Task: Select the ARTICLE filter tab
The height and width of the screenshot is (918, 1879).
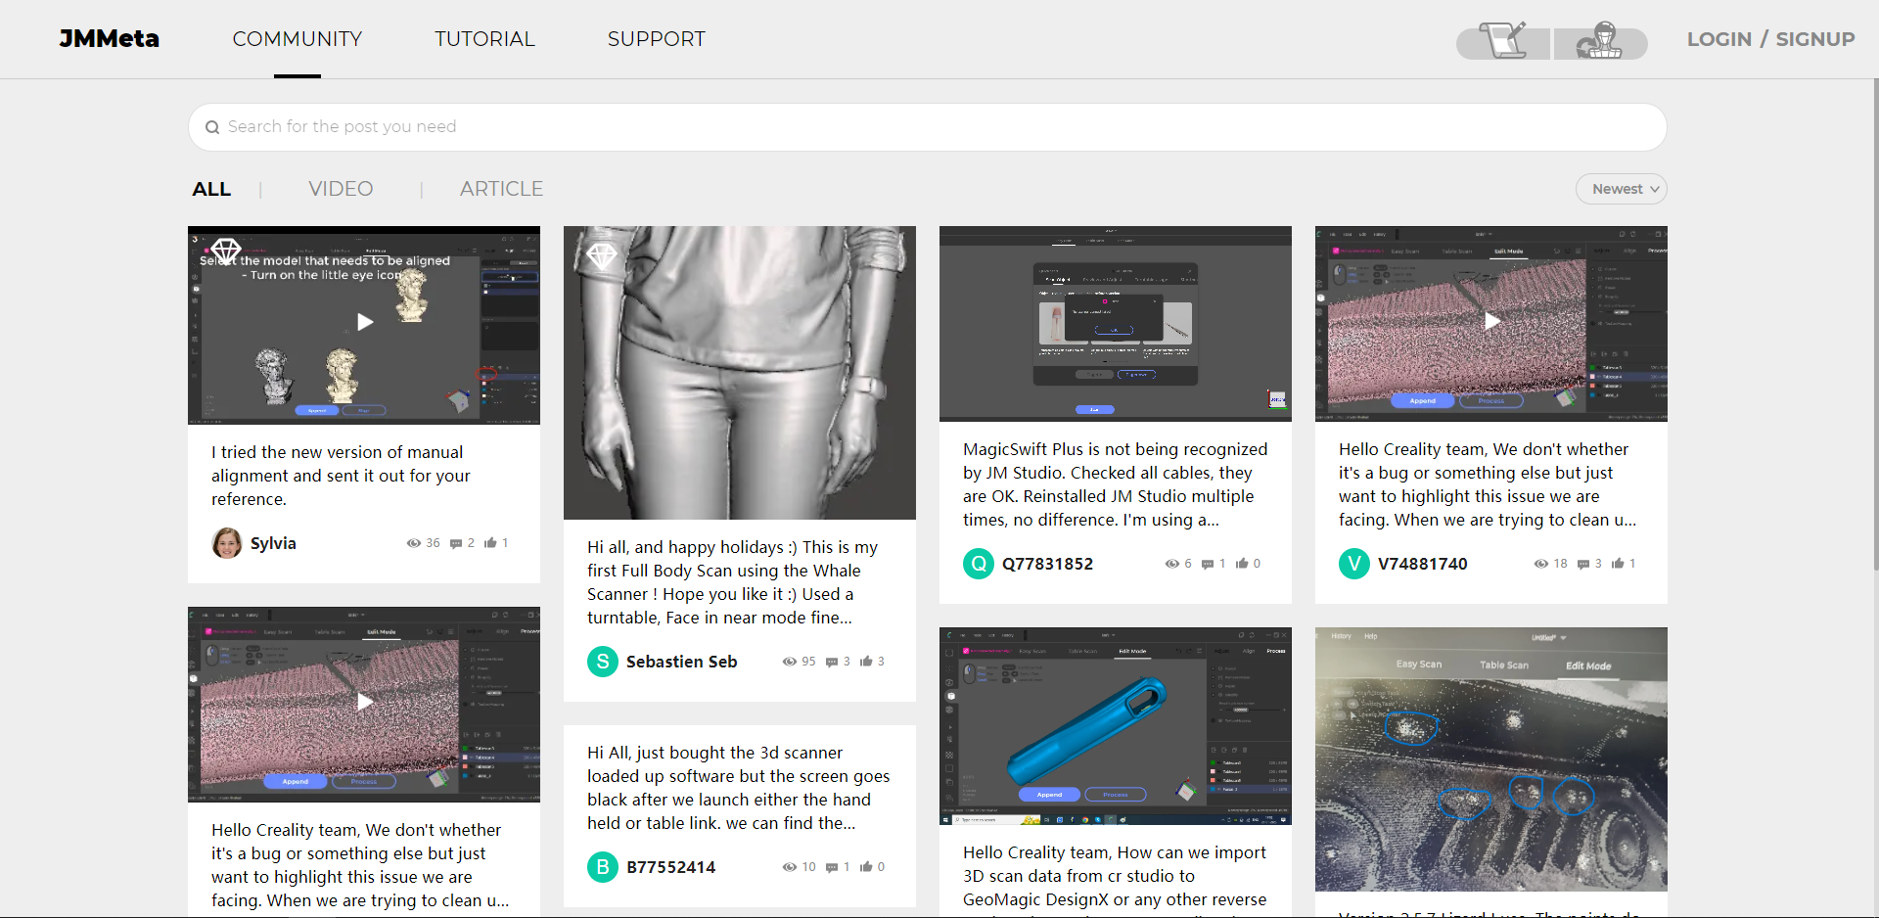Action: pyautogui.click(x=501, y=189)
